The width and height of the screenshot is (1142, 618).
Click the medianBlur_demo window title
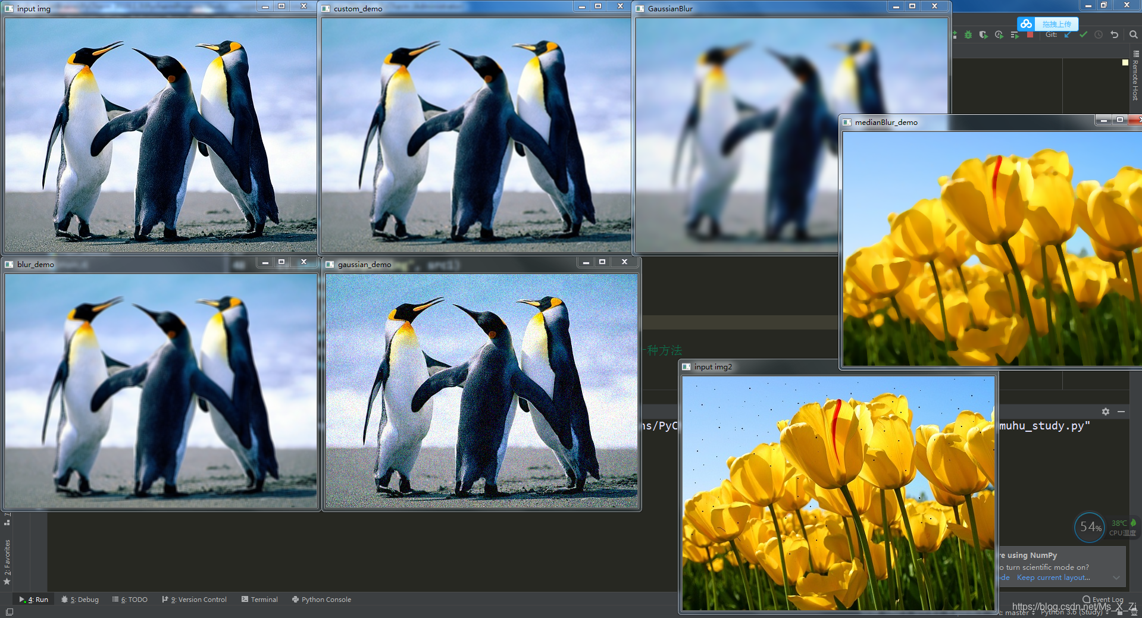(886, 122)
